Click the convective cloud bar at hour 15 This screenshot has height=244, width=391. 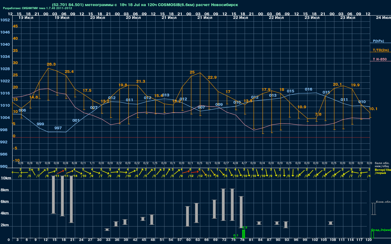coord(53,195)
